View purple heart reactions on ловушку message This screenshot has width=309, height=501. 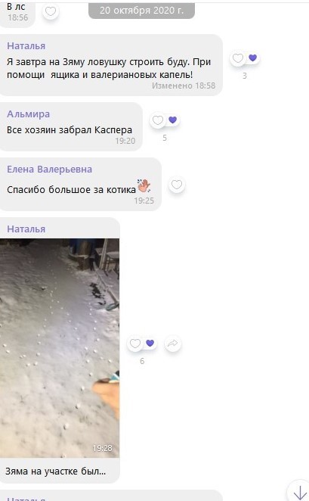(253, 58)
